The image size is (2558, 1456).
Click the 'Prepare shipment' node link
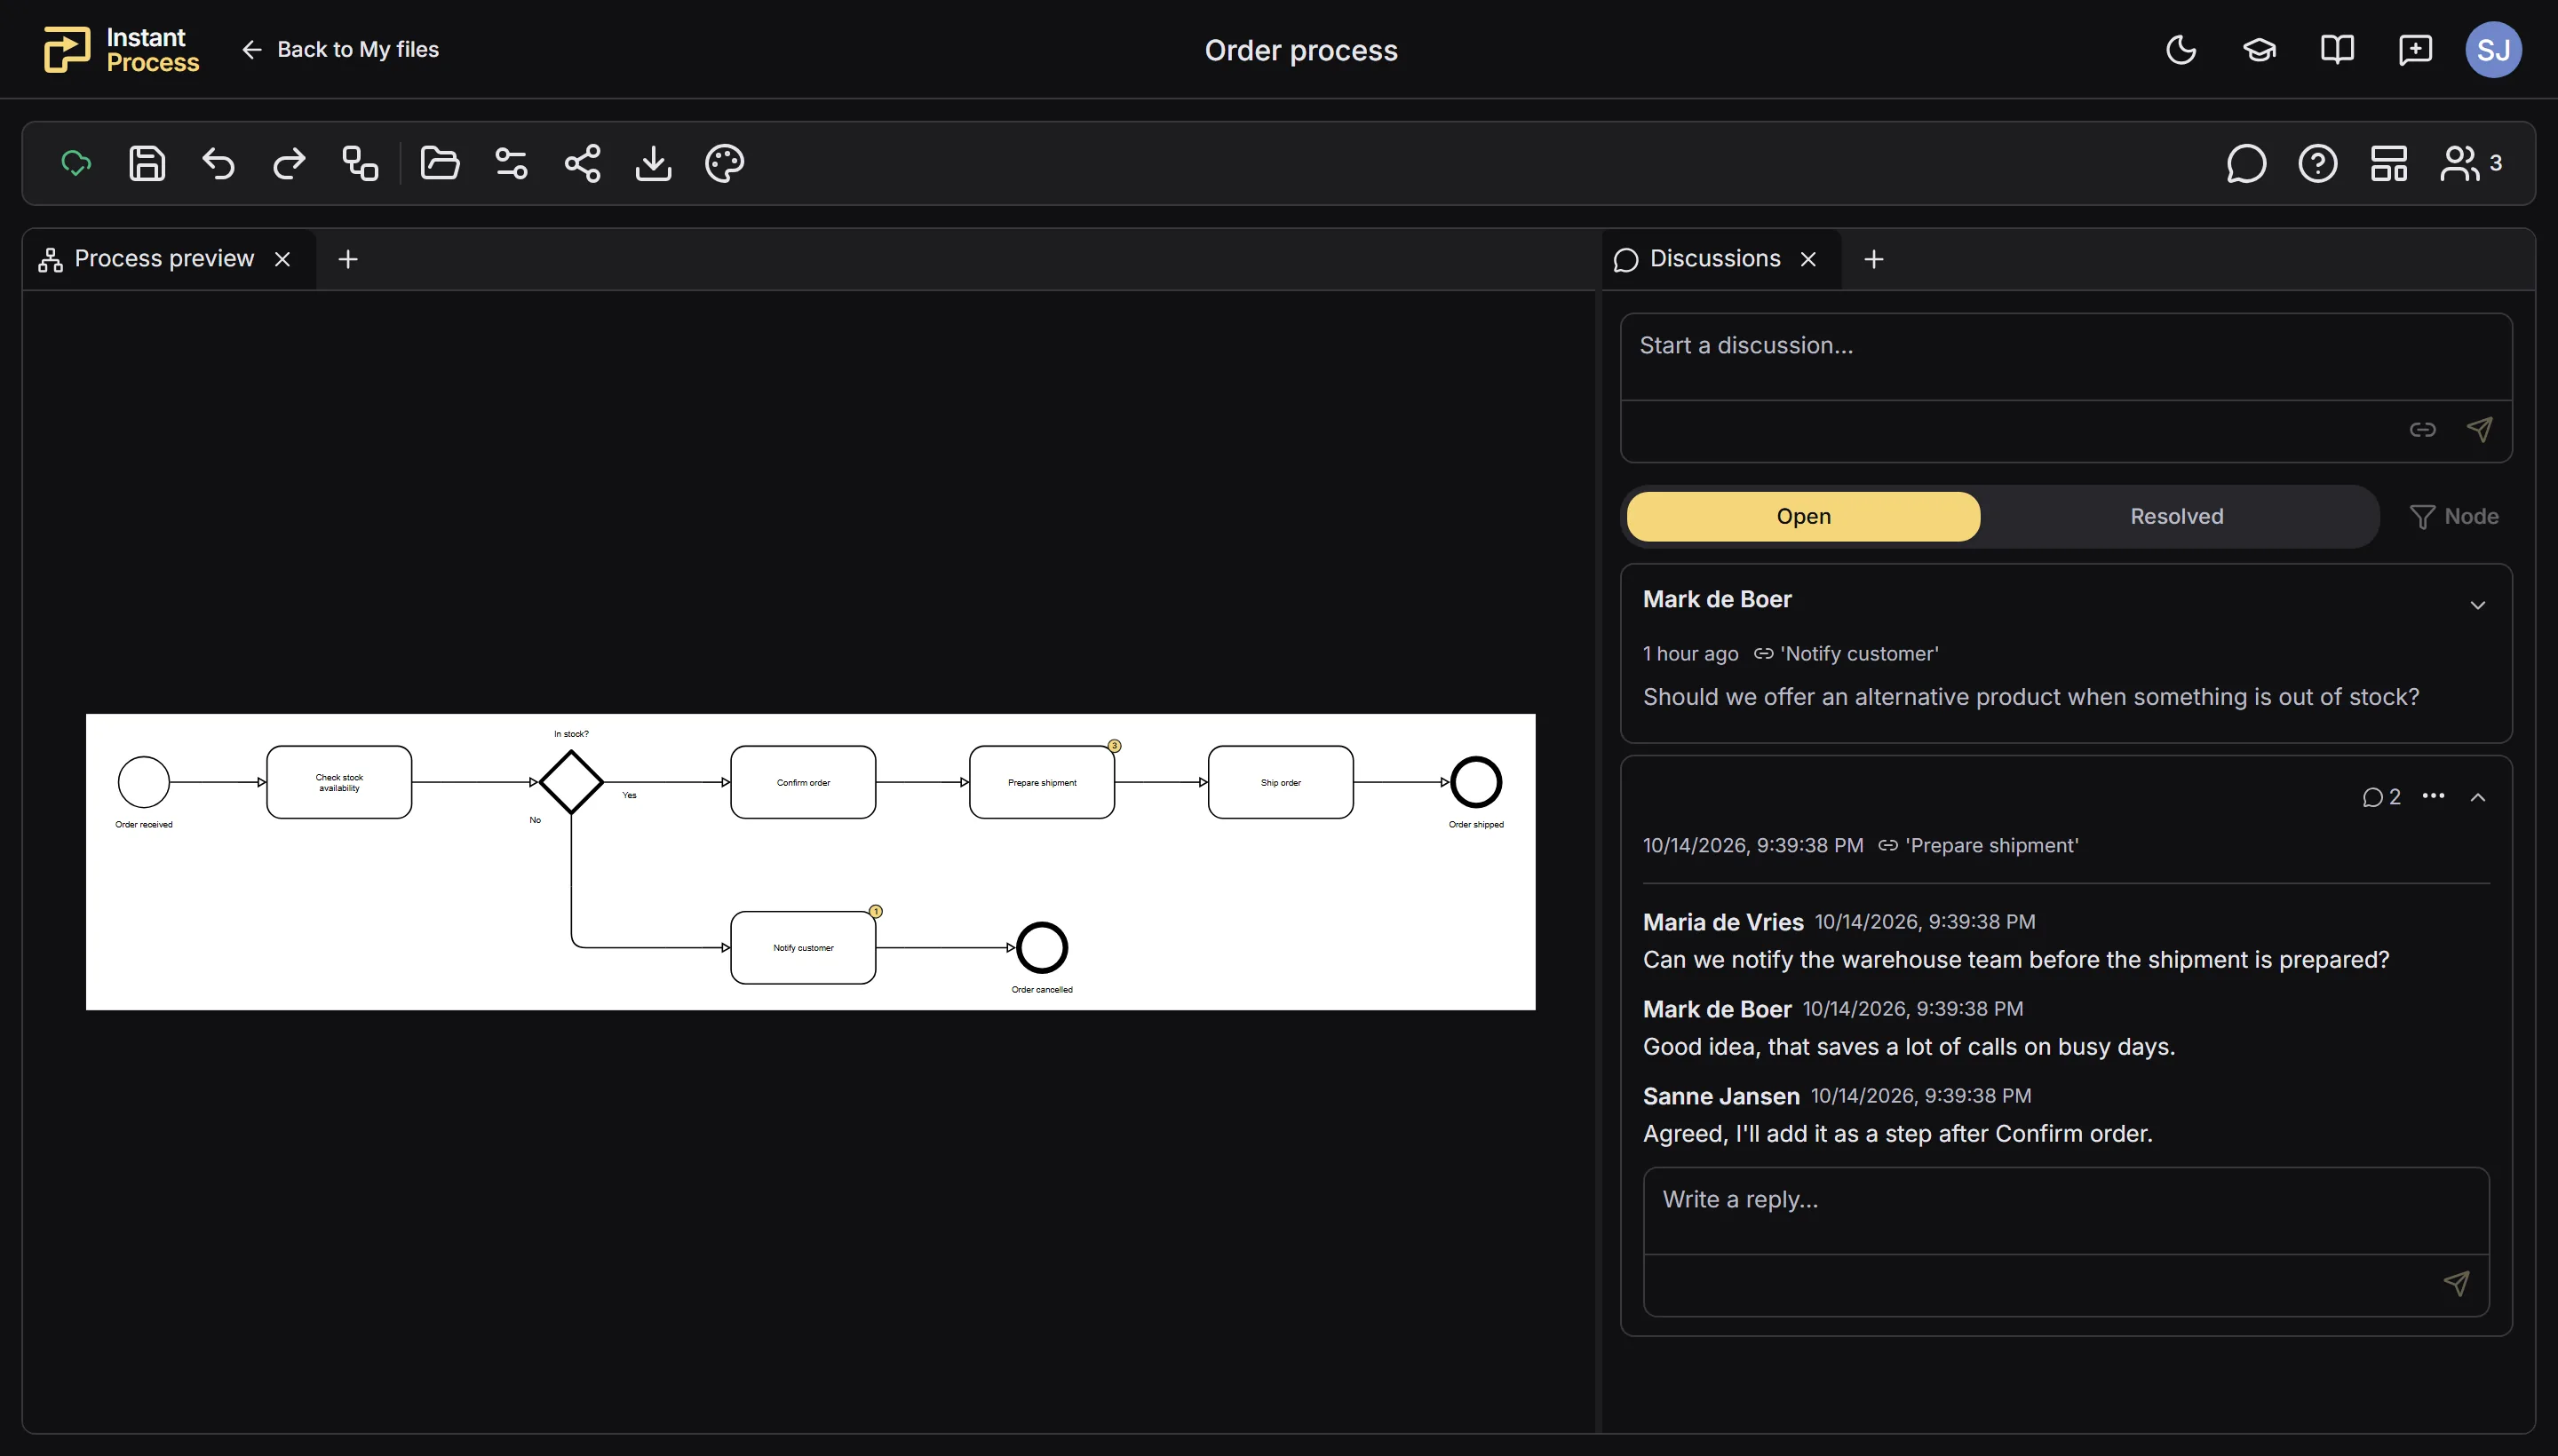tap(1978, 846)
